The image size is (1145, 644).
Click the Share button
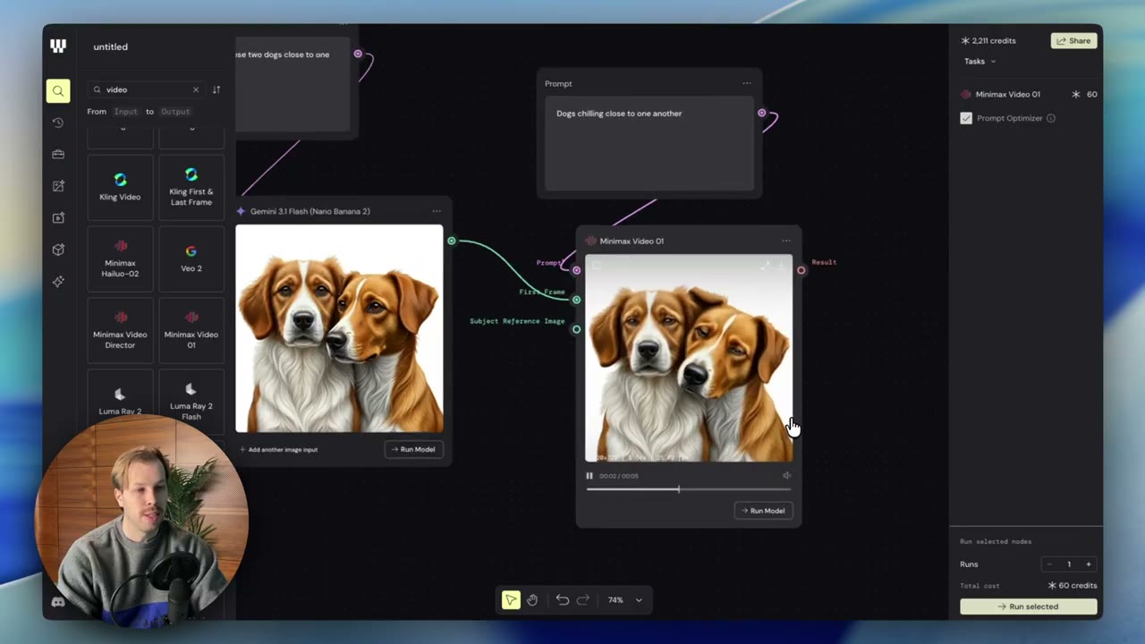click(x=1073, y=41)
